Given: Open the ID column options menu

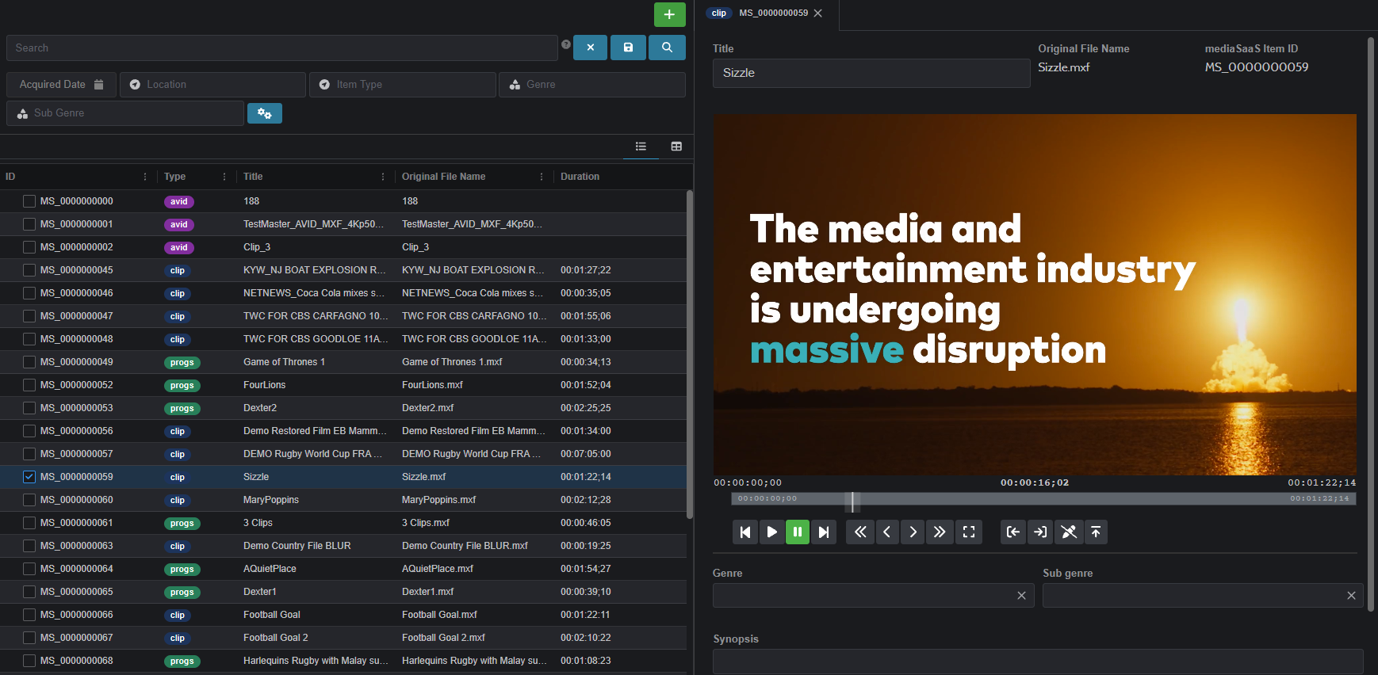Looking at the screenshot, I should click(144, 177).
